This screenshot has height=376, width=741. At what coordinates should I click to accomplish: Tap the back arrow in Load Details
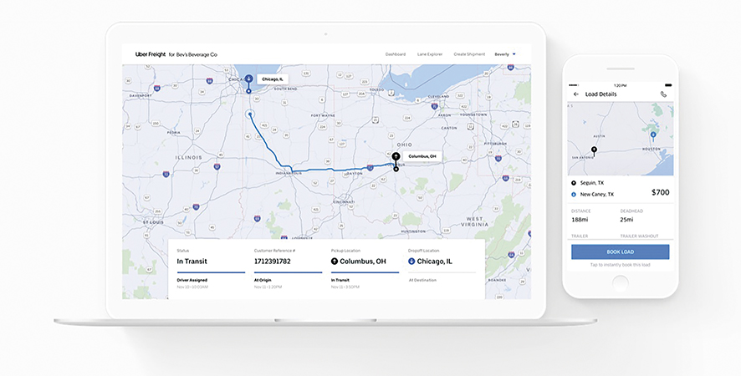pyautogui.click(x=575, y=94)
